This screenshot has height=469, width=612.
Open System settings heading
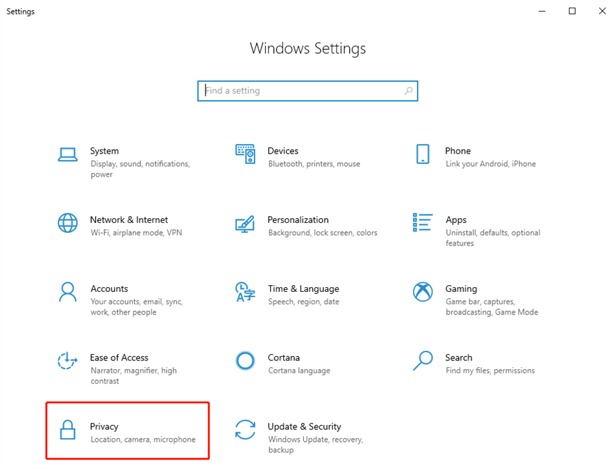104,151
